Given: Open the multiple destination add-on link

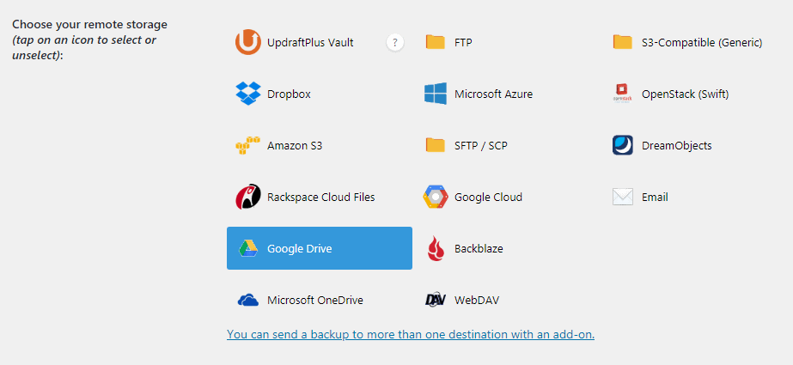Looking at the screenshot, I should click(411, 334).
